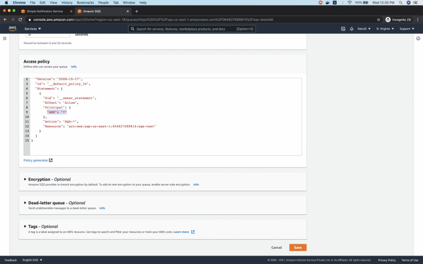Open the Bookmarks menu in menu bar
The image size is (423, 264).
85,3
